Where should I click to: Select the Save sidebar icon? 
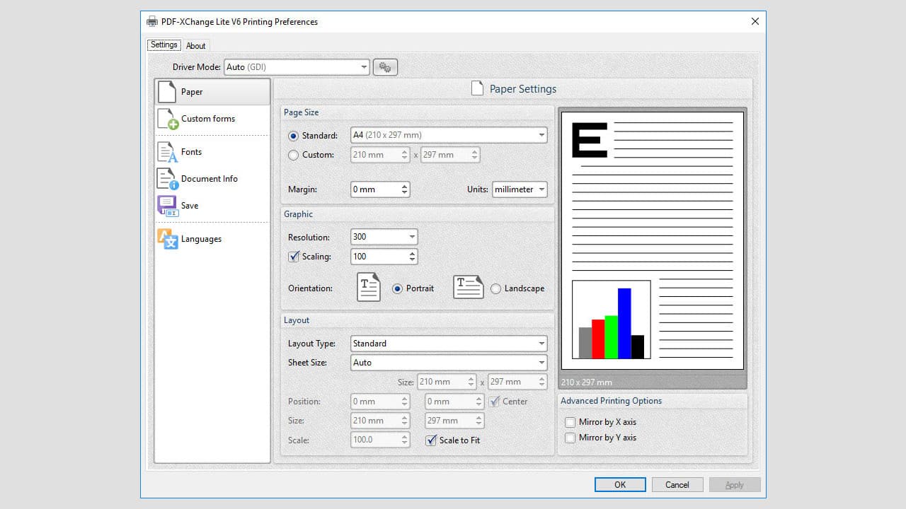167,205
